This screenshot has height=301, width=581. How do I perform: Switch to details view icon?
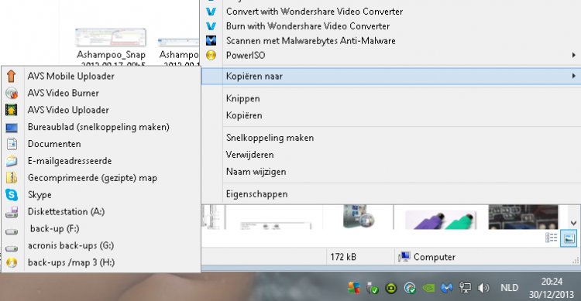coord(552,238)
